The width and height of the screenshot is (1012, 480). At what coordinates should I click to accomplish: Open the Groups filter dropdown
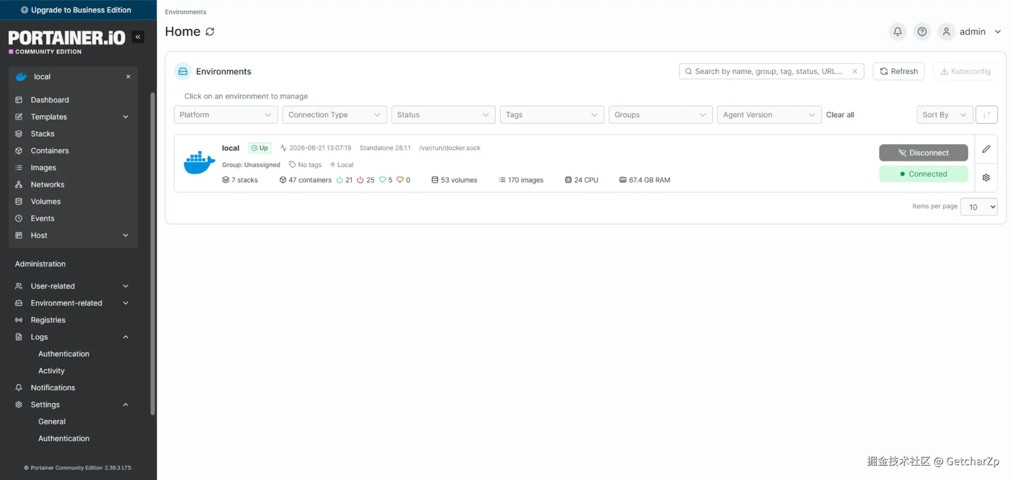pos(661,115)
